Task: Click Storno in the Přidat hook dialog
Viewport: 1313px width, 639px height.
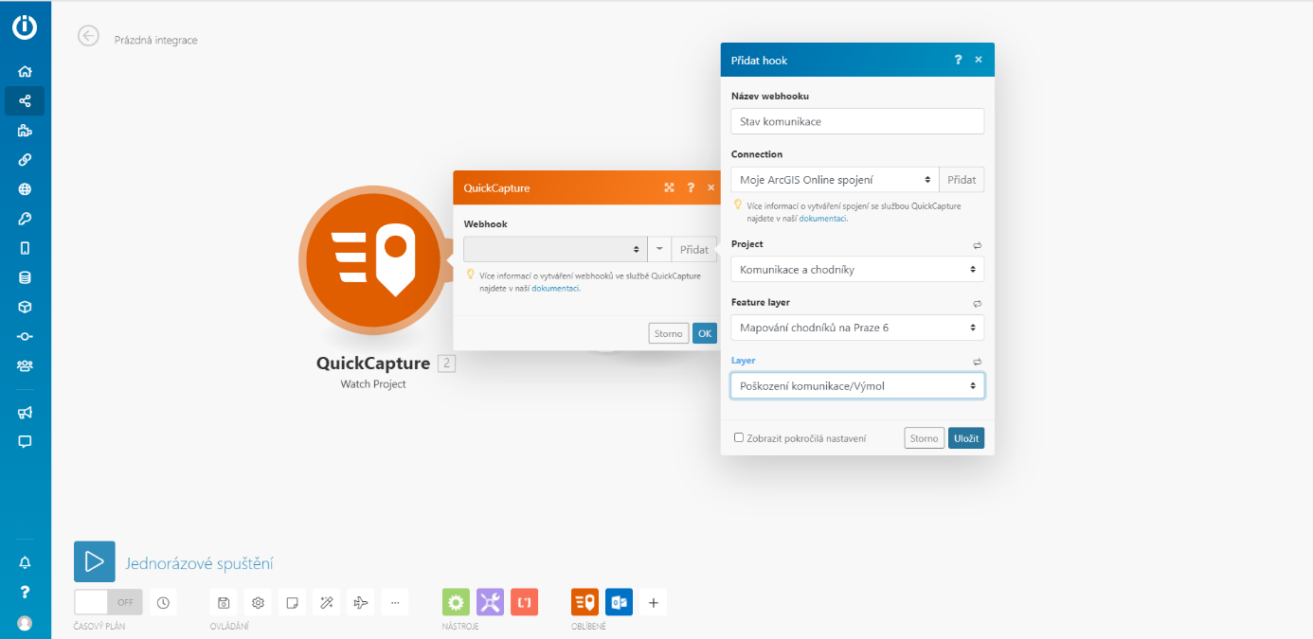Action: pyautogui.click(x=925, y=438)
